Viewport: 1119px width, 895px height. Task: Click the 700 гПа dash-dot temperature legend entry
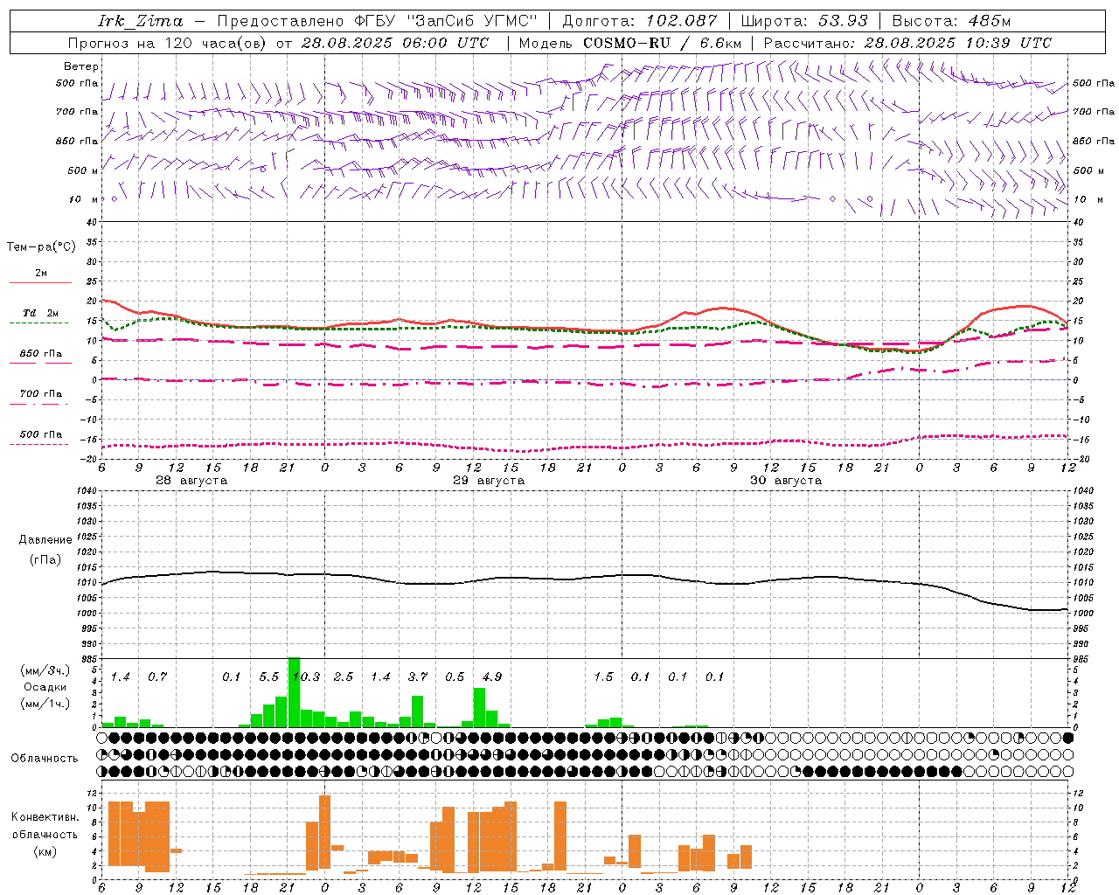coord(40,398)
